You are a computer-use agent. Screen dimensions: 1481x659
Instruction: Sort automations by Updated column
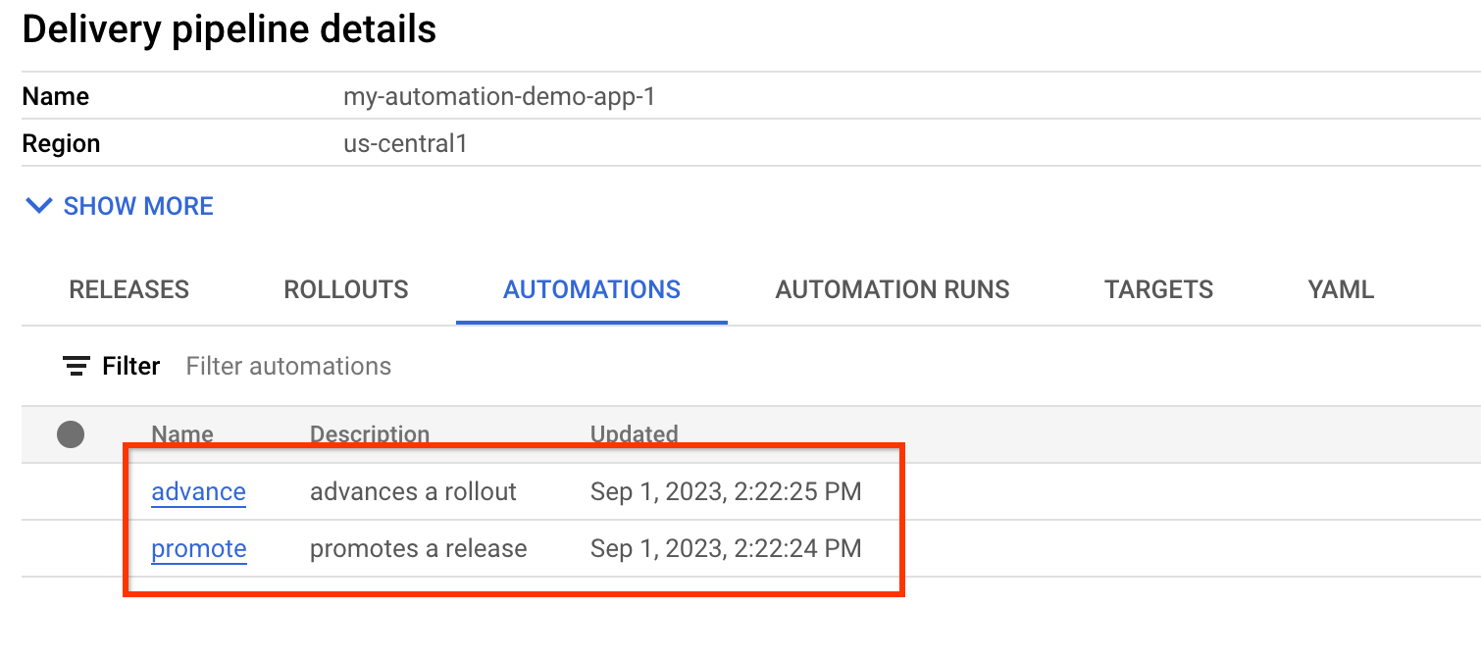[634, 434]
